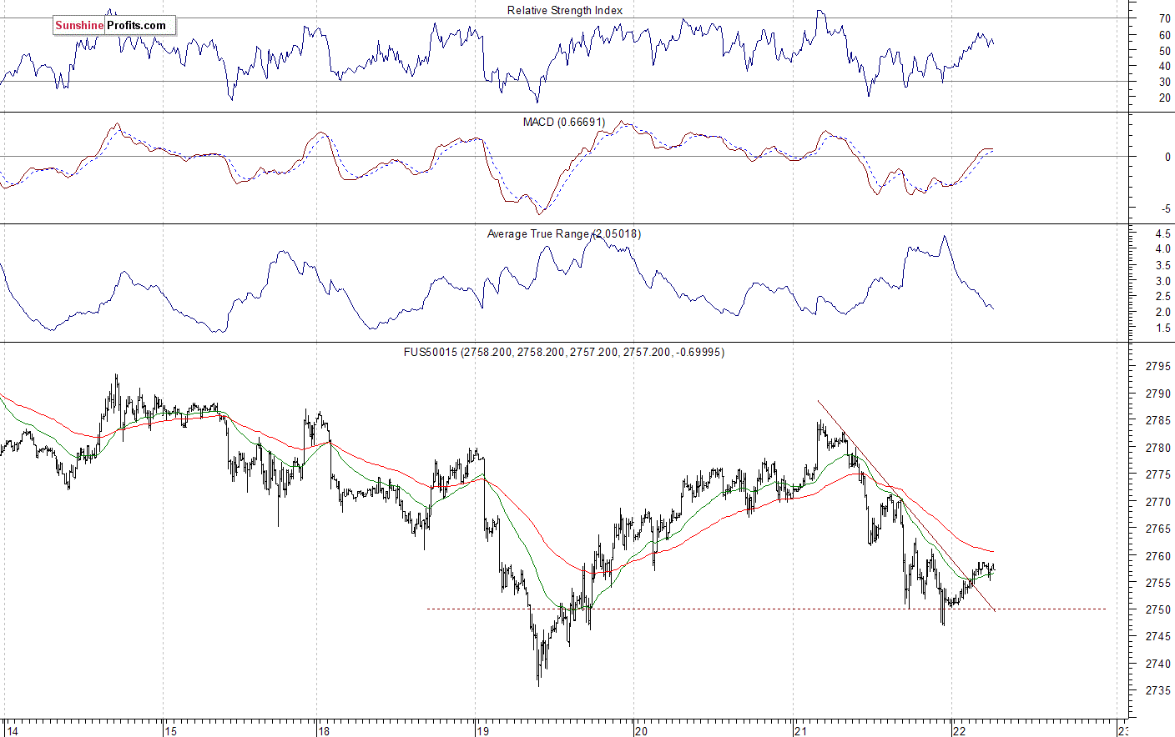
Task: Click date label 20 on time axis
Action: [641, 731]
